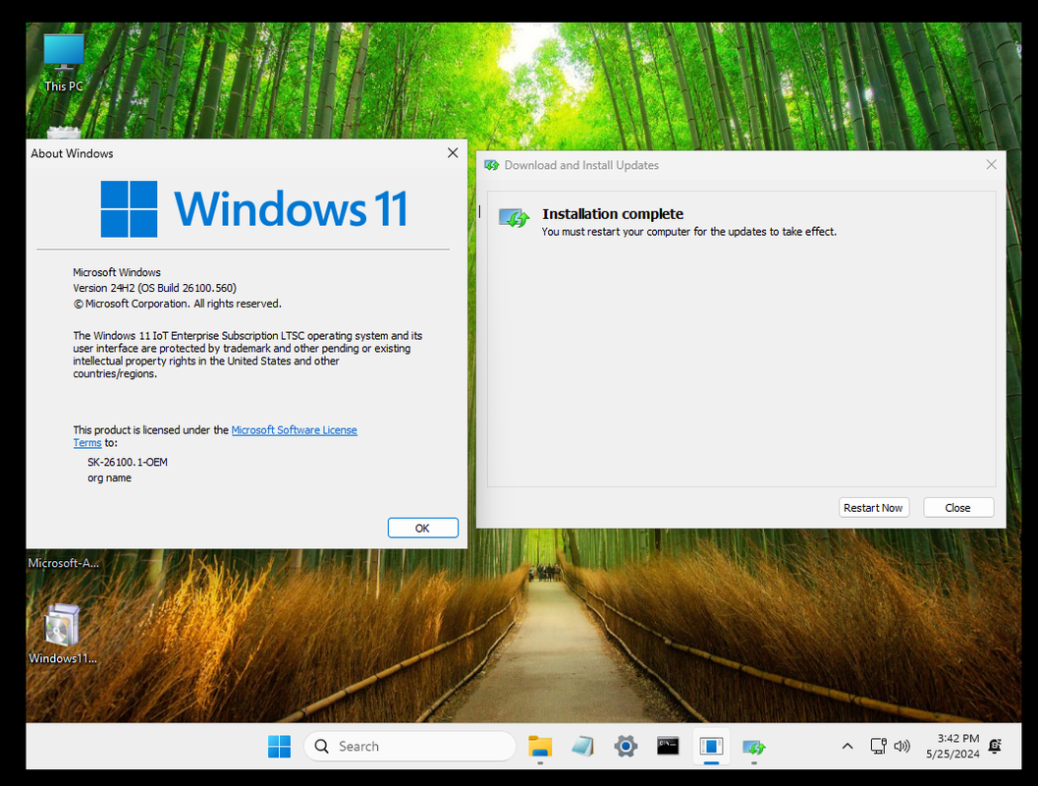The width and height of the screenshot is (1038, 786).
Task: Select the Microsoft-A... desktop item label
Action: point(63,563)
